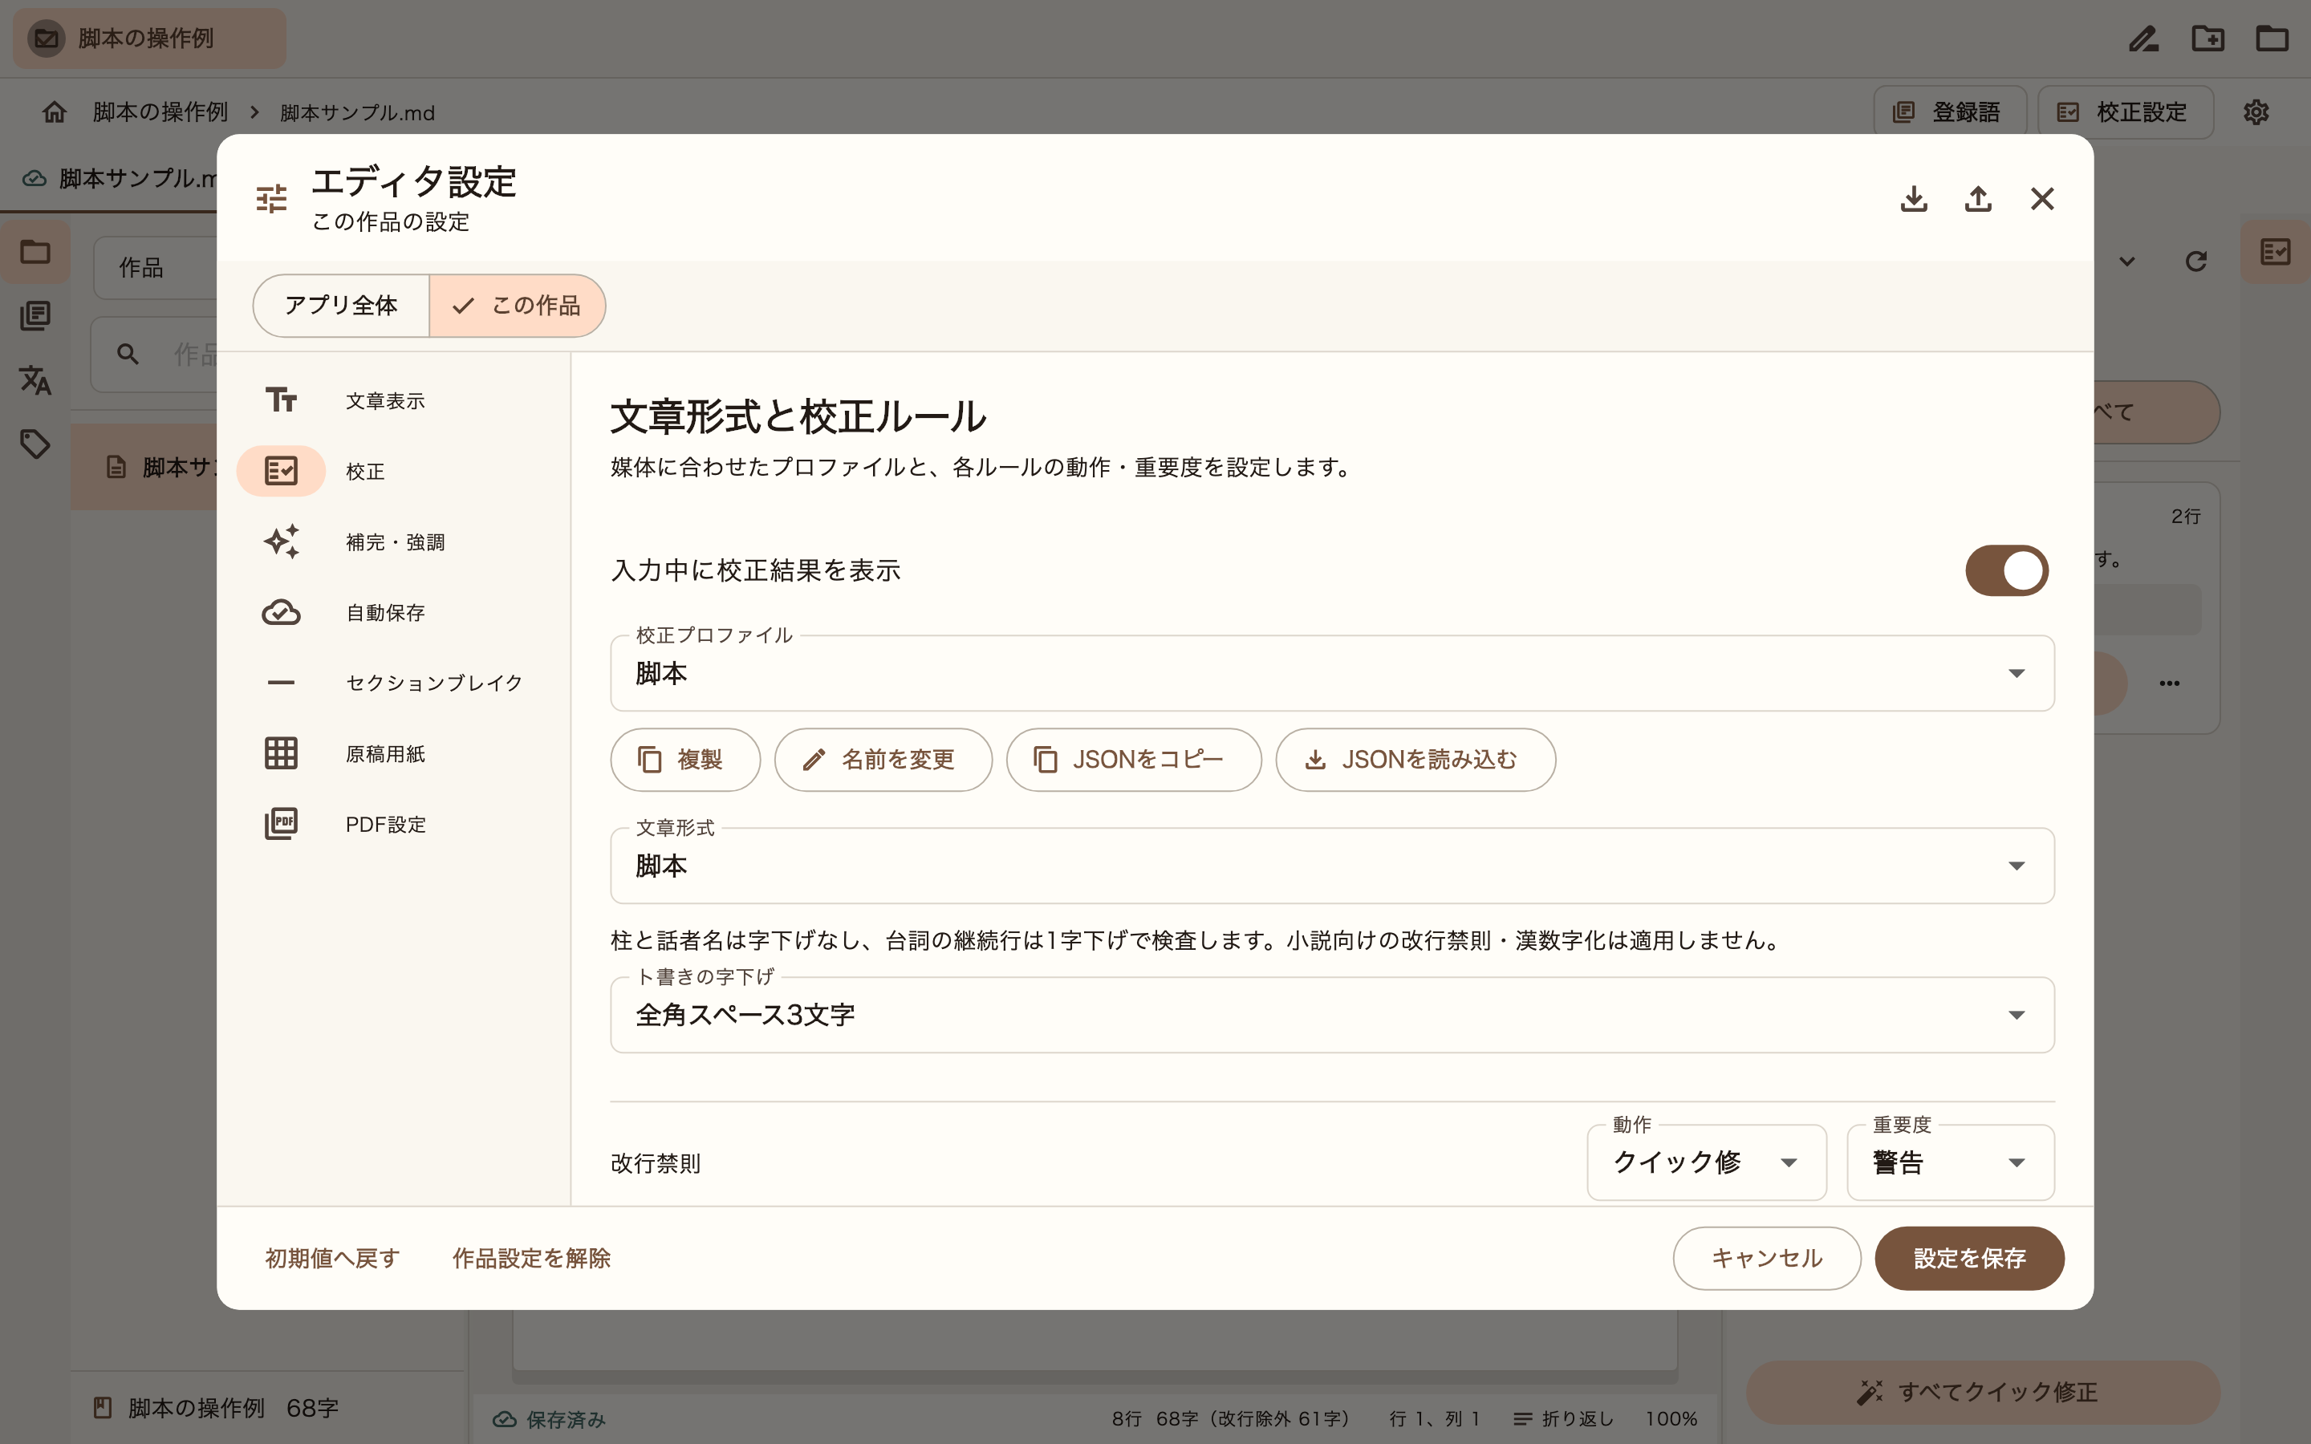The image size is (2311, 1444).
Task: Click the JSONを読み込む button
Action: 1415,759
